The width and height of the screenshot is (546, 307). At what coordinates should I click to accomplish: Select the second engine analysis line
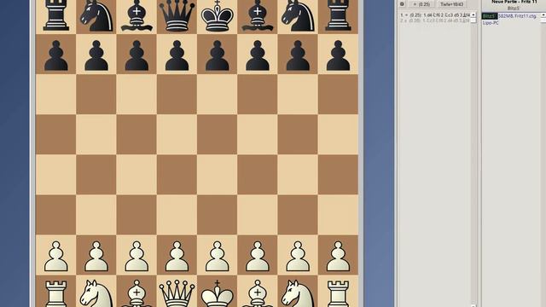434,20
